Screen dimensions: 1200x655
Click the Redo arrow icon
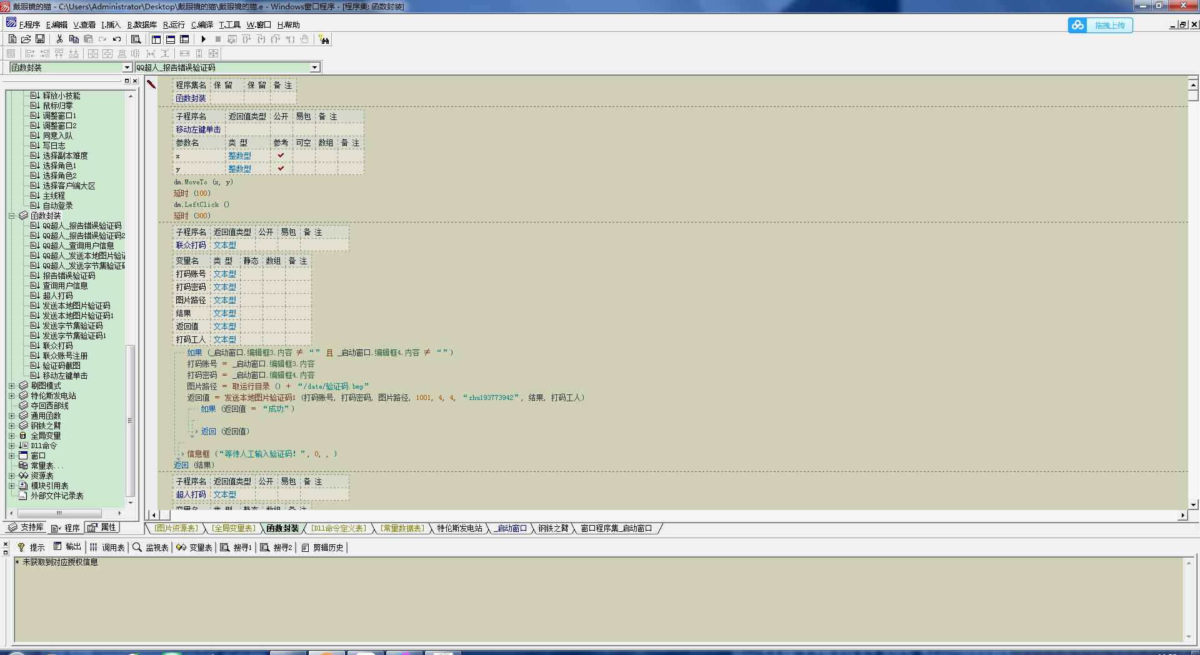click(x=102, y=39)
